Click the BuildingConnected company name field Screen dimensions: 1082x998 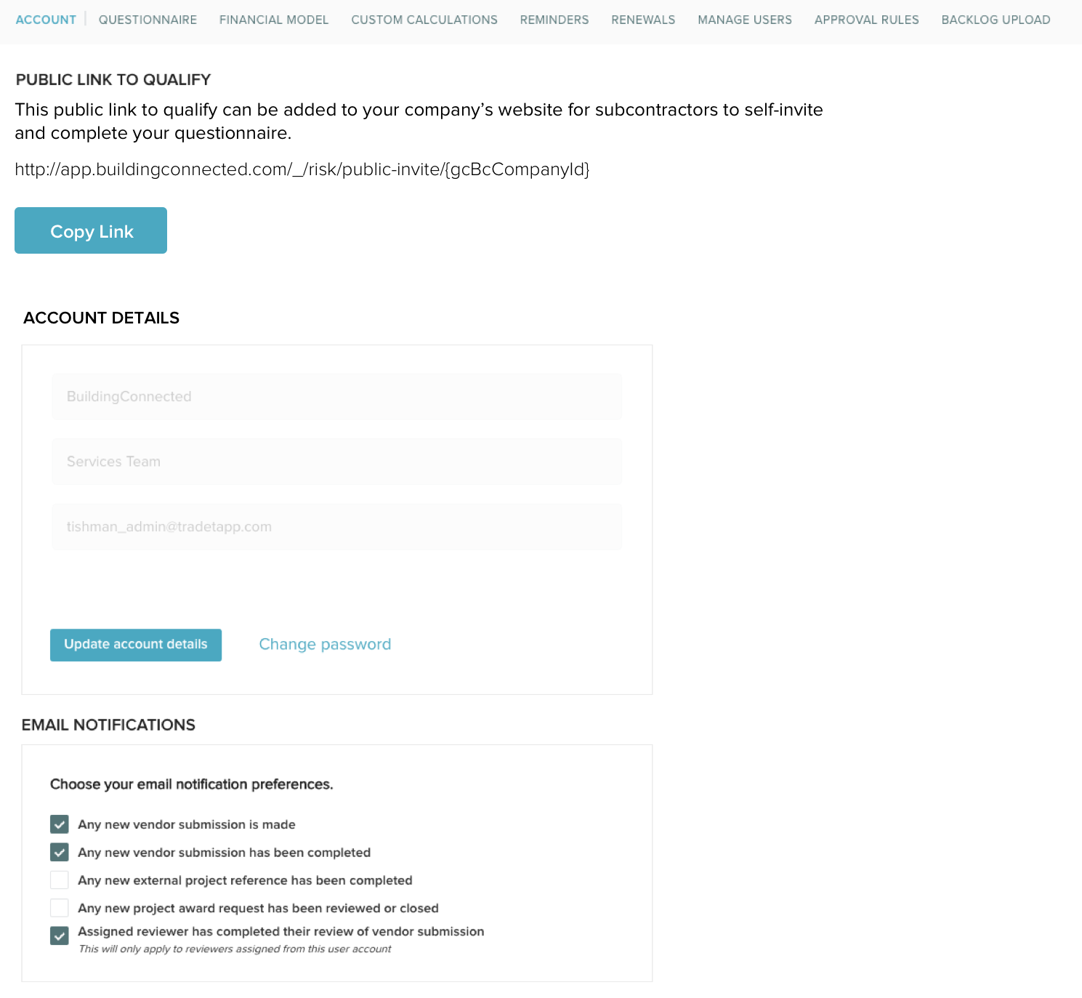click(336, 397)
